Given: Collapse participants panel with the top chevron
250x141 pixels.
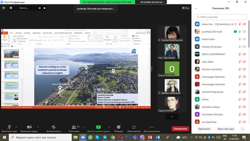Looking at the screenshot, I should click(196, 8).
